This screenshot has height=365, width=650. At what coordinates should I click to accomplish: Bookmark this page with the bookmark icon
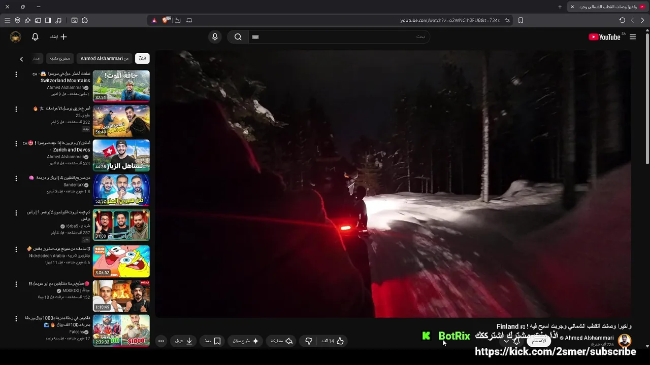pyautogui.click(x=521, y=20)
